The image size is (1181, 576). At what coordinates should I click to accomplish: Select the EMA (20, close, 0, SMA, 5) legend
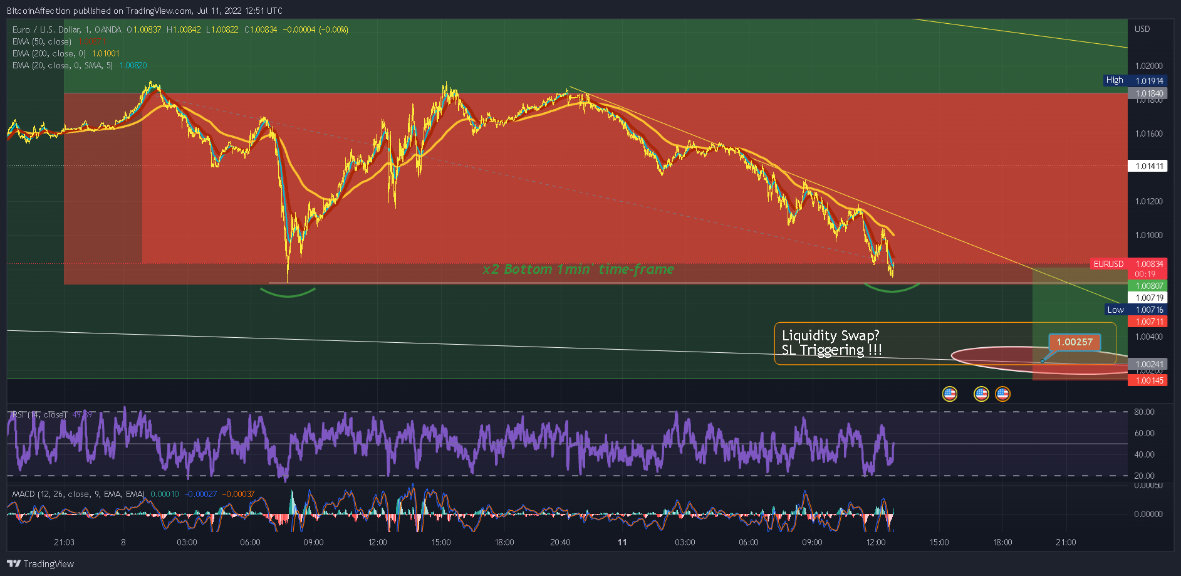(x=63, y=65)
